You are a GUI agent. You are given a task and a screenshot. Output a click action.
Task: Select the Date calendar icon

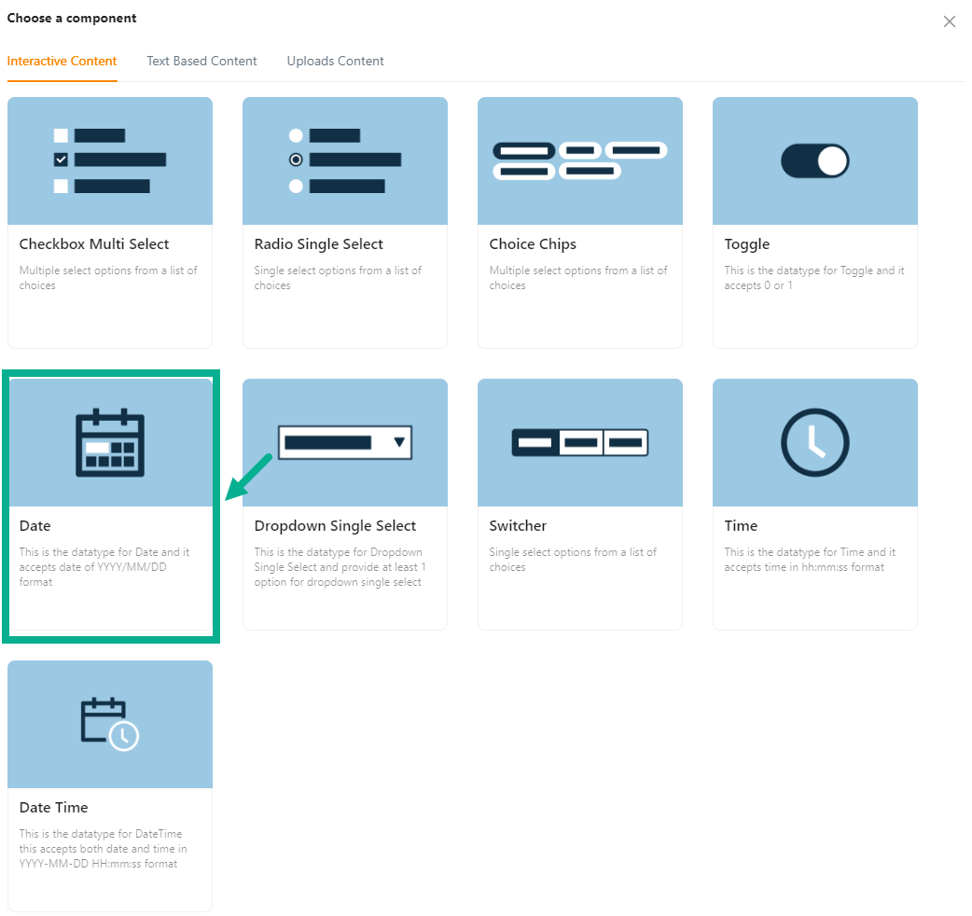[x=109, y=443]
